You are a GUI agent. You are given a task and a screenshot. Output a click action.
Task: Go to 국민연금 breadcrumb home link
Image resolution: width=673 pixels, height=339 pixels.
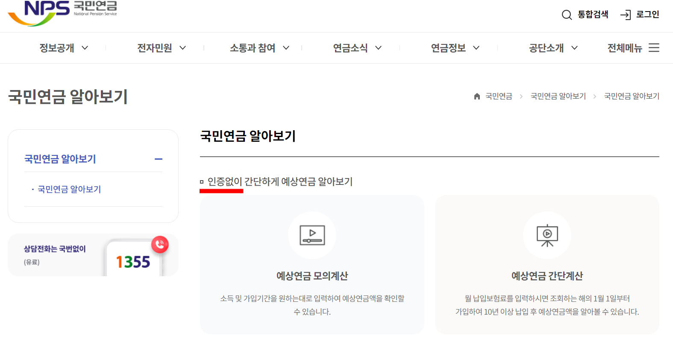coord(499,96)
